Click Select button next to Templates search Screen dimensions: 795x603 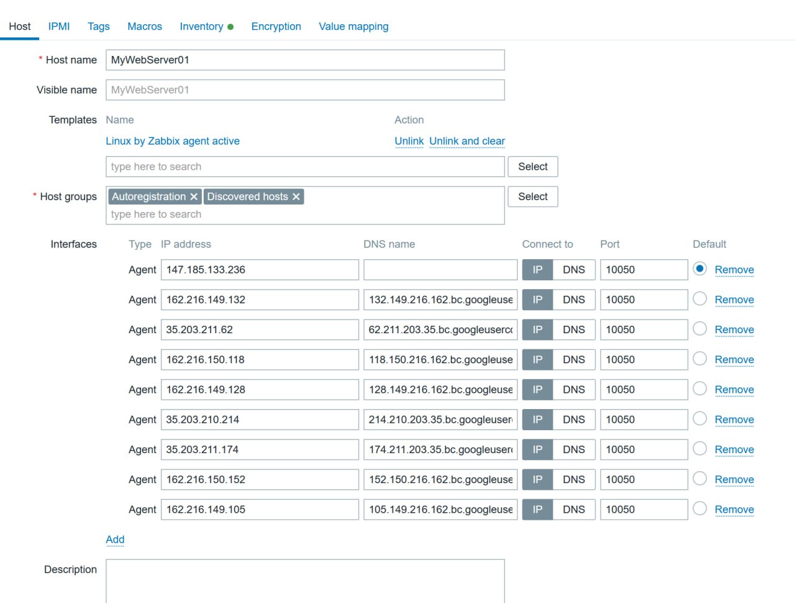(533, 167)
